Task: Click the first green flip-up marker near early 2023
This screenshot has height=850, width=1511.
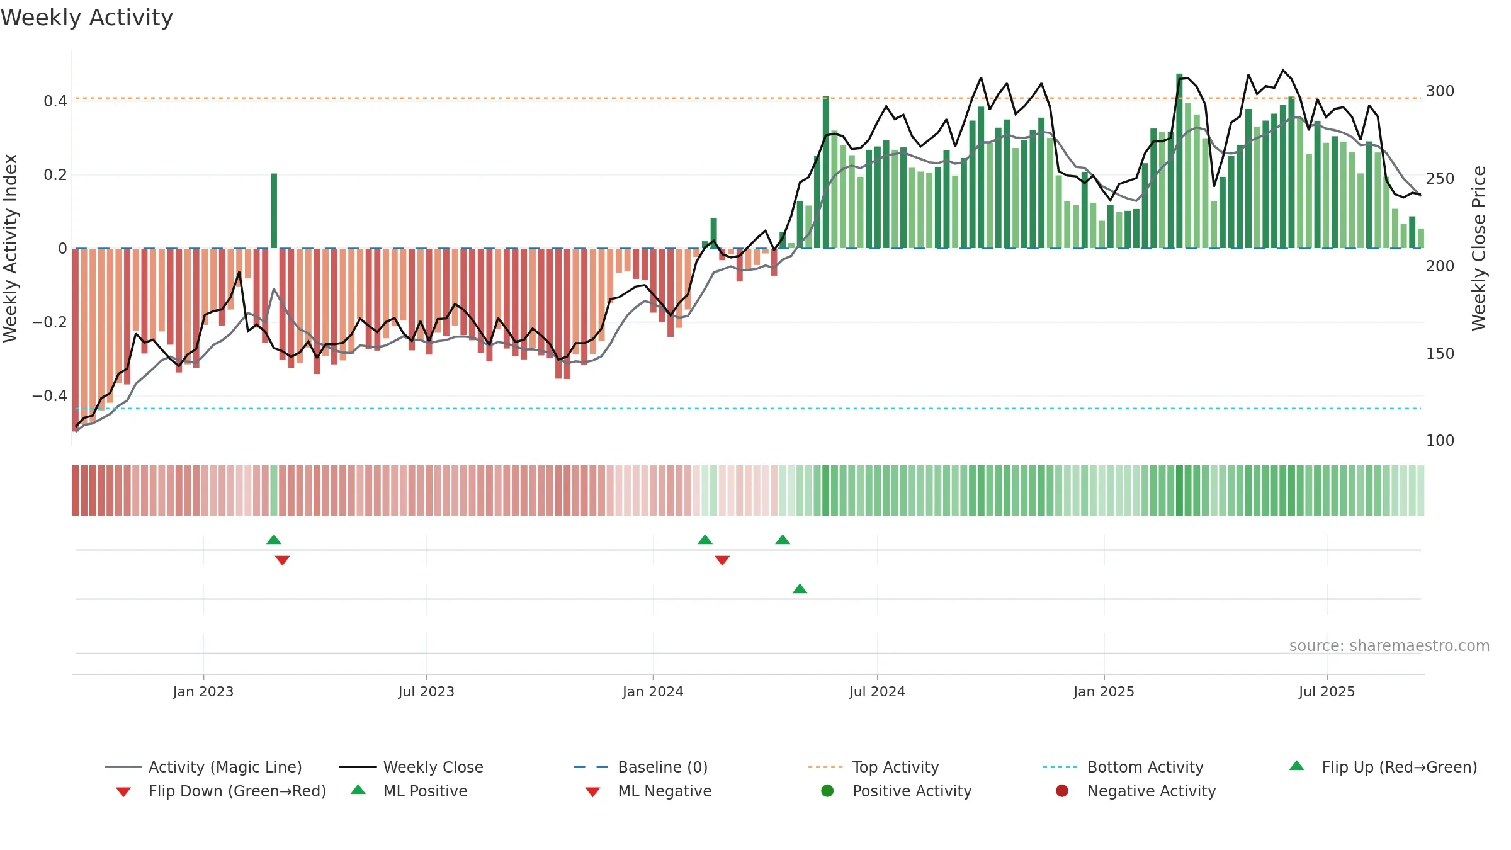Action: [274, 540]
